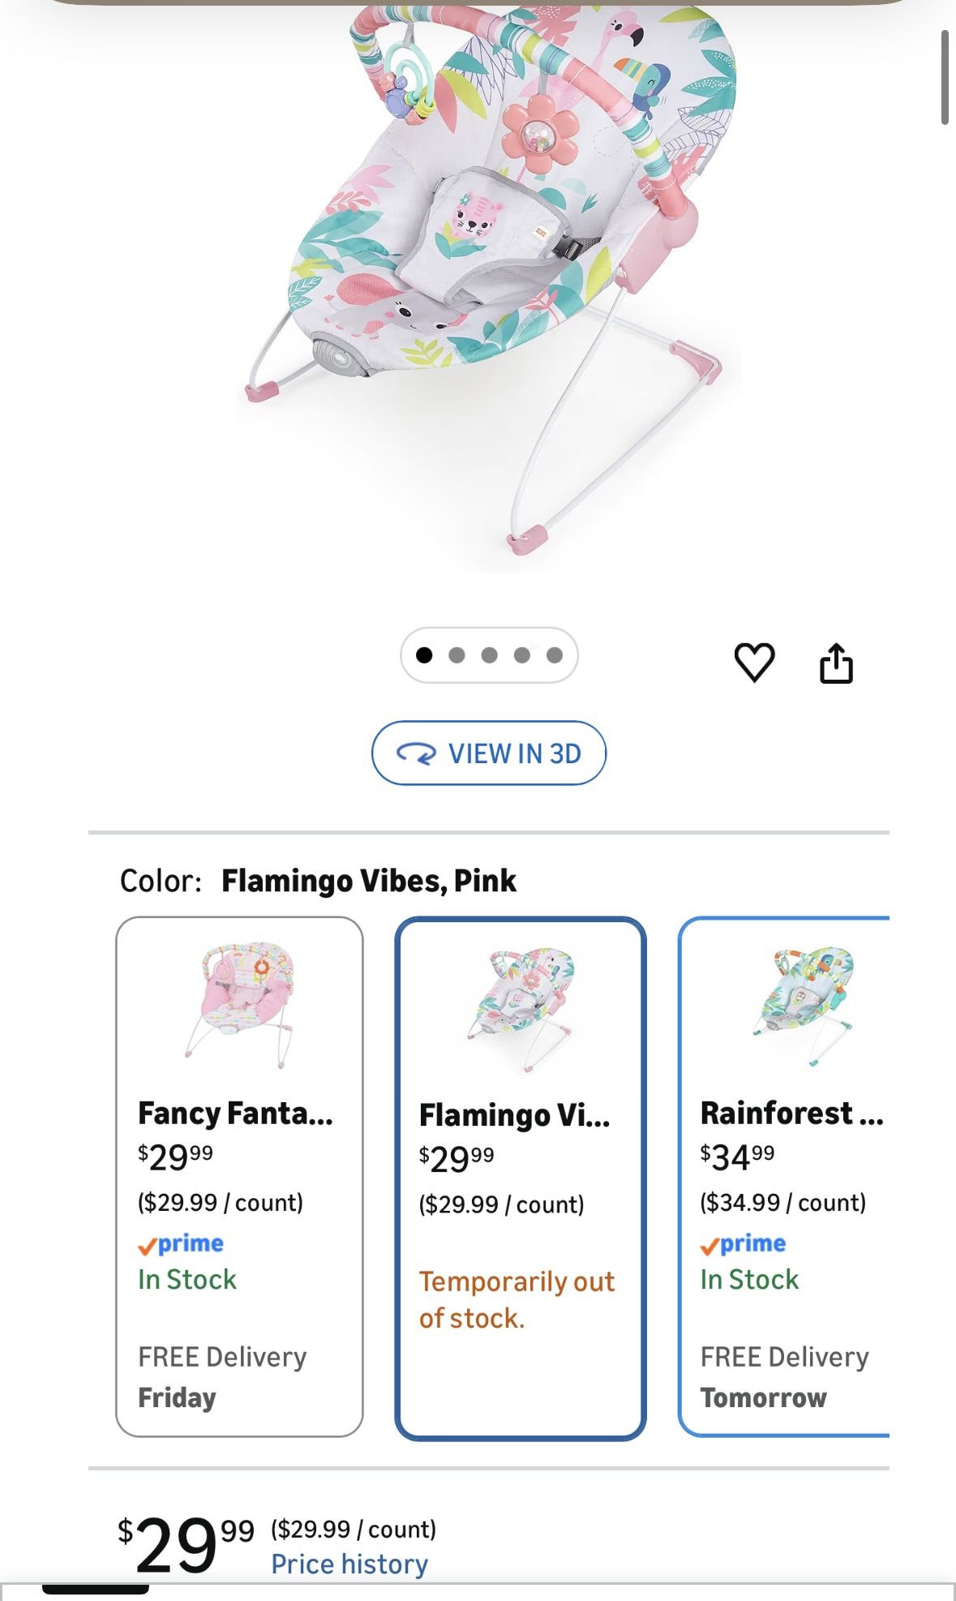Click the page scrollbar handle
Image resolution: width=956 pixels, height=1601 pixels.
[945, 77]
